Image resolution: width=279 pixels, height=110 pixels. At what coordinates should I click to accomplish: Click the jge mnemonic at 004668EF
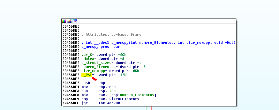(85, 103)
